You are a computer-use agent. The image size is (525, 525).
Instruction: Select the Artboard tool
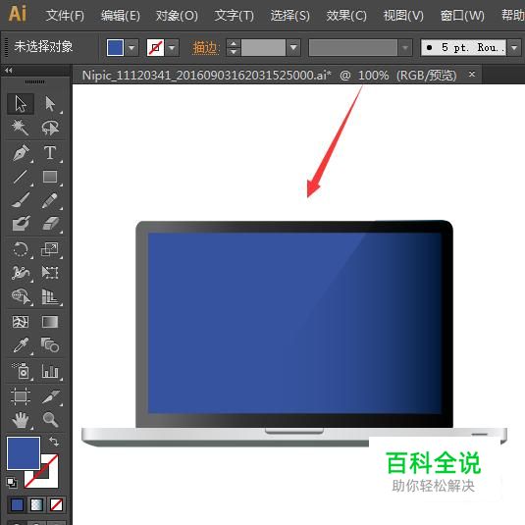(21, 396)
